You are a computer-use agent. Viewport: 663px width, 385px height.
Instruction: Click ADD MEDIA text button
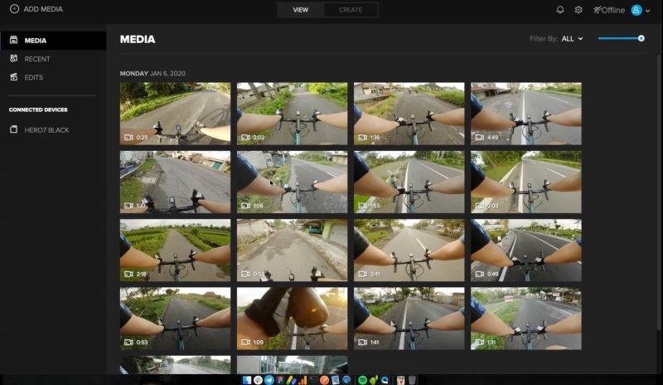(x=43, y=9)
